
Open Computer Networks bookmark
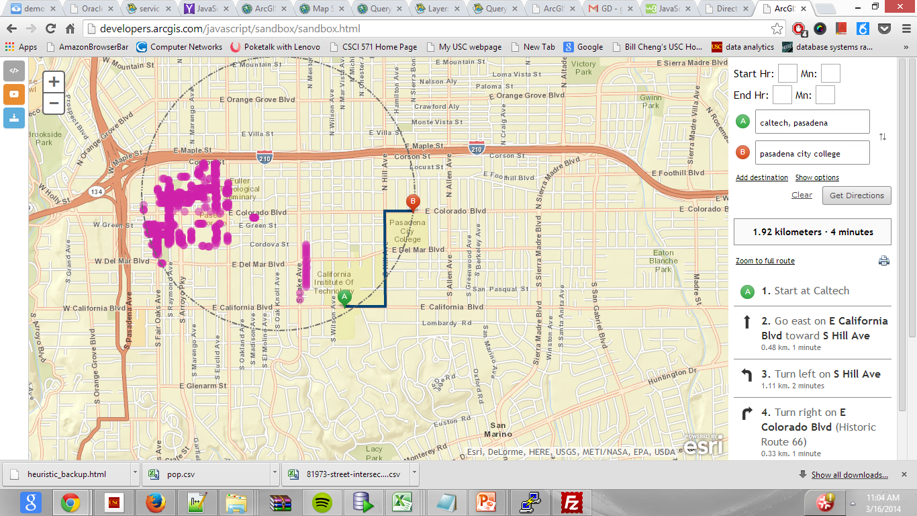(179, 47)
